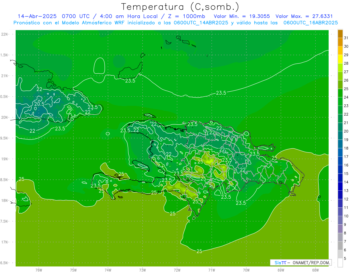Click the title "Temperatura (C,somb.)"
This screenshot has width=354, height=274.
coord(180,7)
